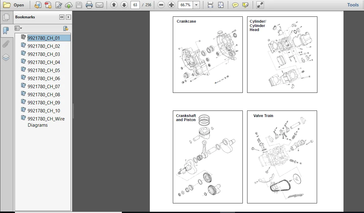Open the Layers panel icon

[6, 57]
